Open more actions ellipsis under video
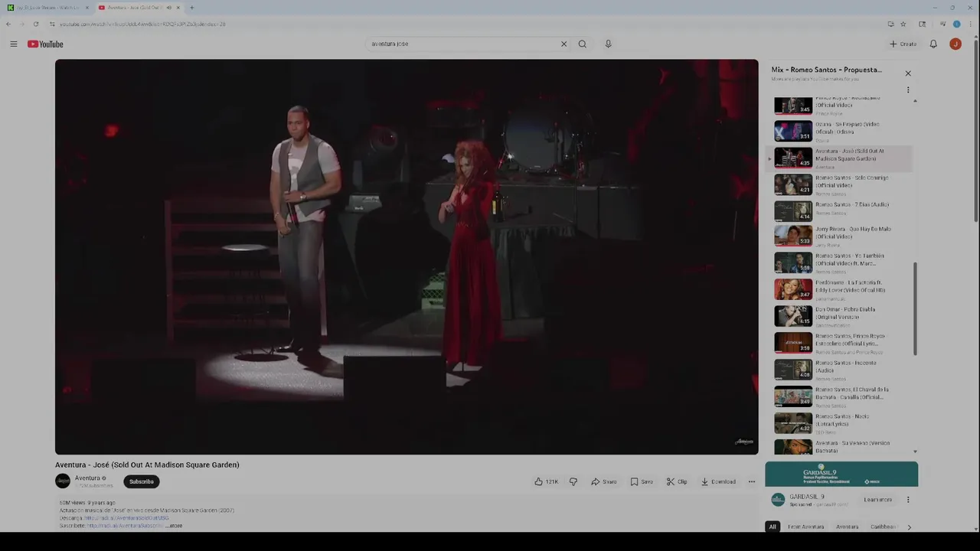Screen dimensions: 980x551 (x=752, y=482)
